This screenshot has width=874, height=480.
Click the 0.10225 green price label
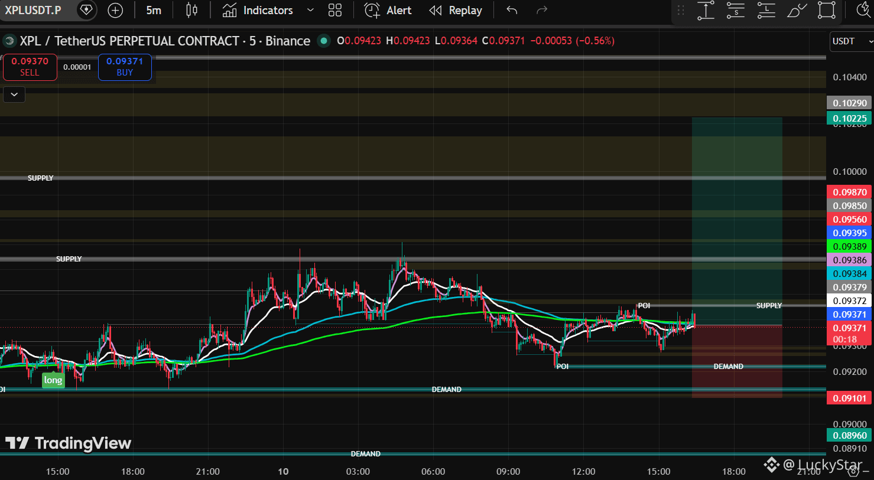[x=850, y=118]
